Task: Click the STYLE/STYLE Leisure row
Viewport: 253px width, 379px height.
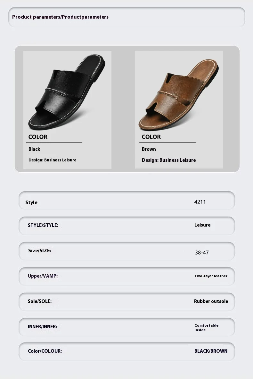Action: pyautogui.click(x=126, y=226)
